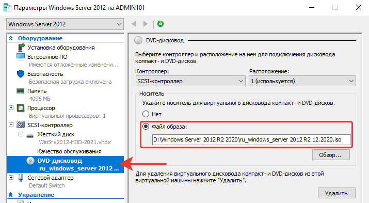Viewport: 369px width, 203px height.
Task: Select the 'Файл образа' radio button
Action: pos(146,127)
